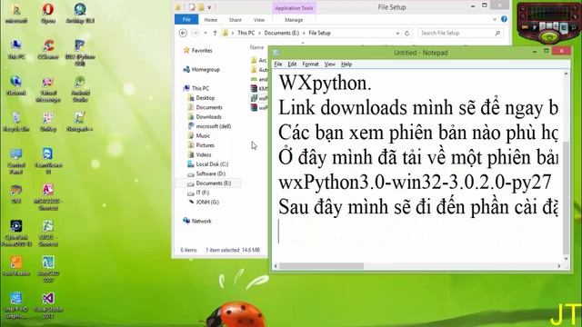Open recent locations dropdown beside Forward arrow
Viewport: 582px width, 327px height.
[206, 33]
